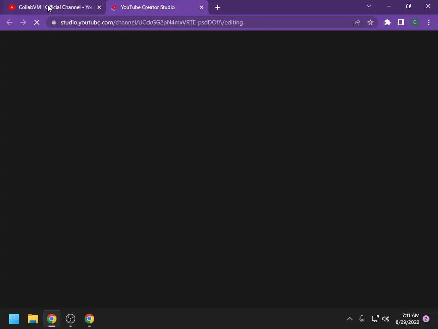Open network settings from the tray
The image size is (438, 329).
click(375, 319)
